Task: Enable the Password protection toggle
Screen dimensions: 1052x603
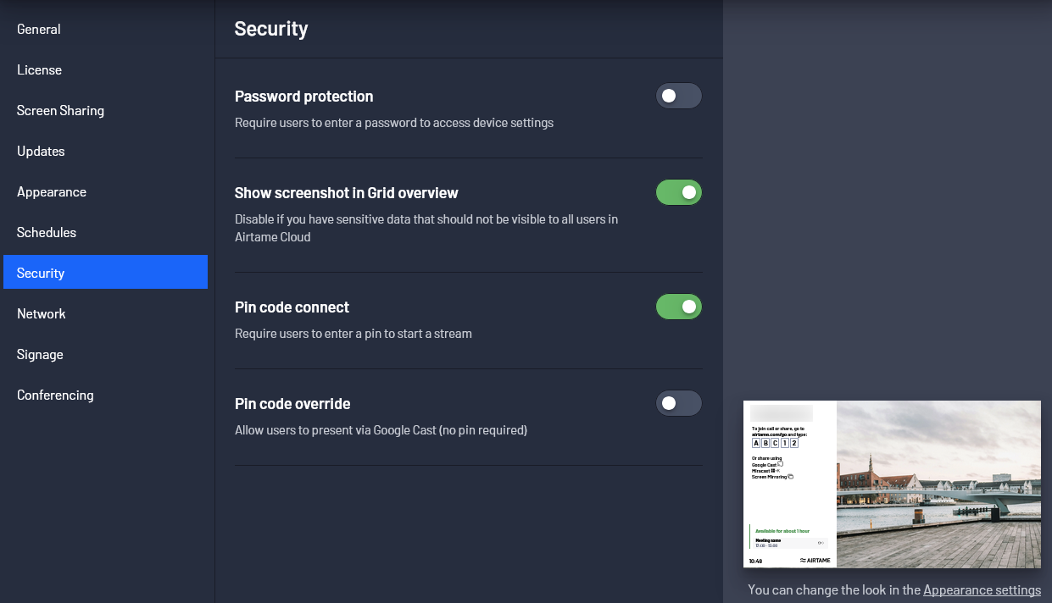Action: [x=679, y=96]
